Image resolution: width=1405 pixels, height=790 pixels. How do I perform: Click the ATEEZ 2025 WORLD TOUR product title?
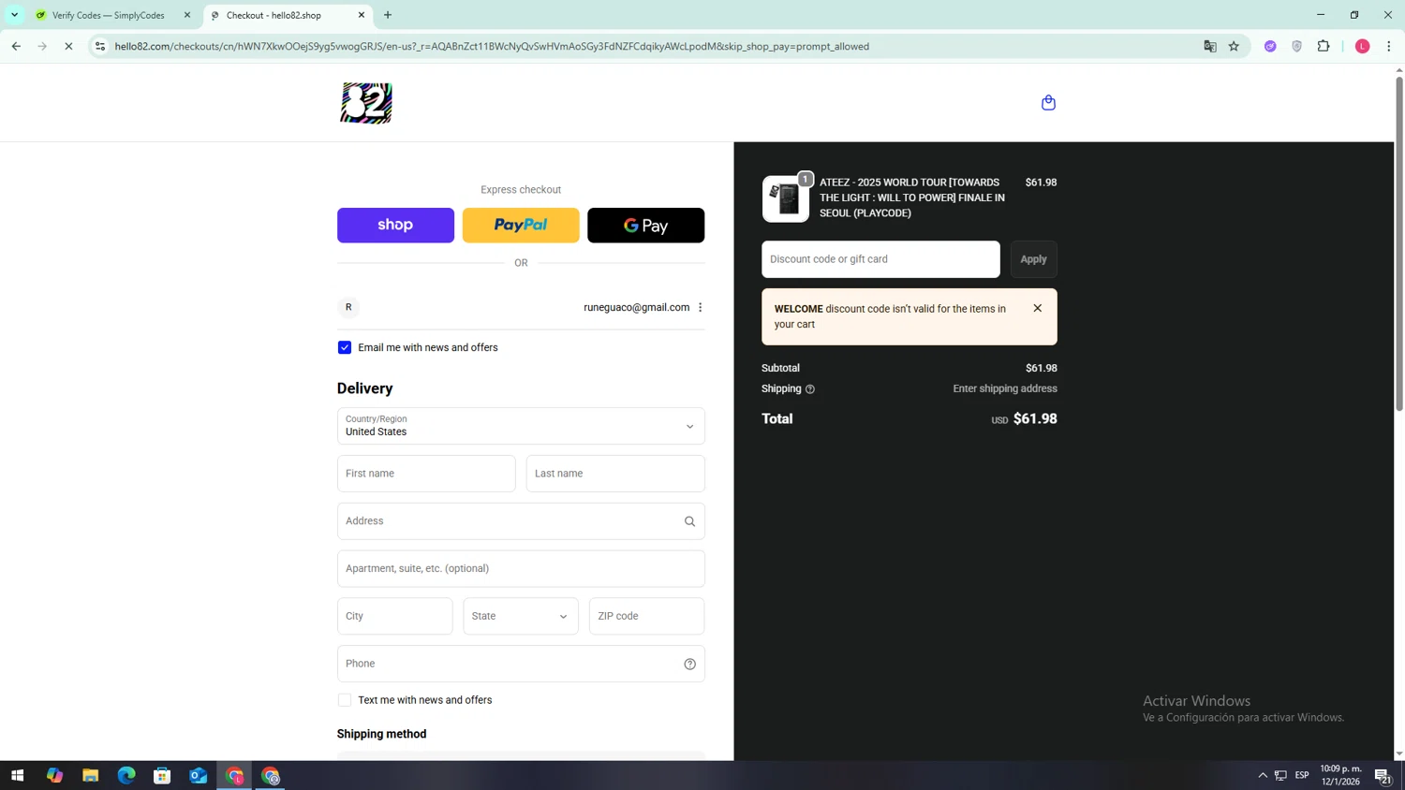pos(912,197)
